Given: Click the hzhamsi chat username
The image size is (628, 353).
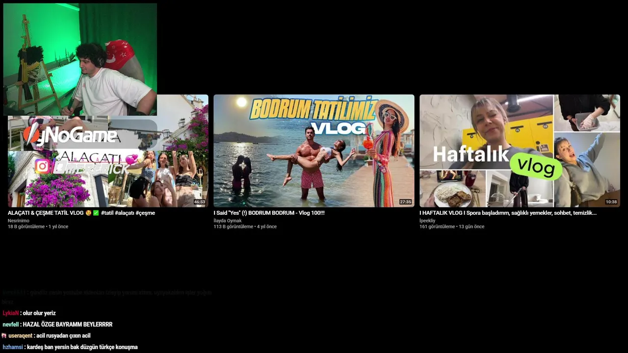Looking at the screenshot, I should point(12,347).
